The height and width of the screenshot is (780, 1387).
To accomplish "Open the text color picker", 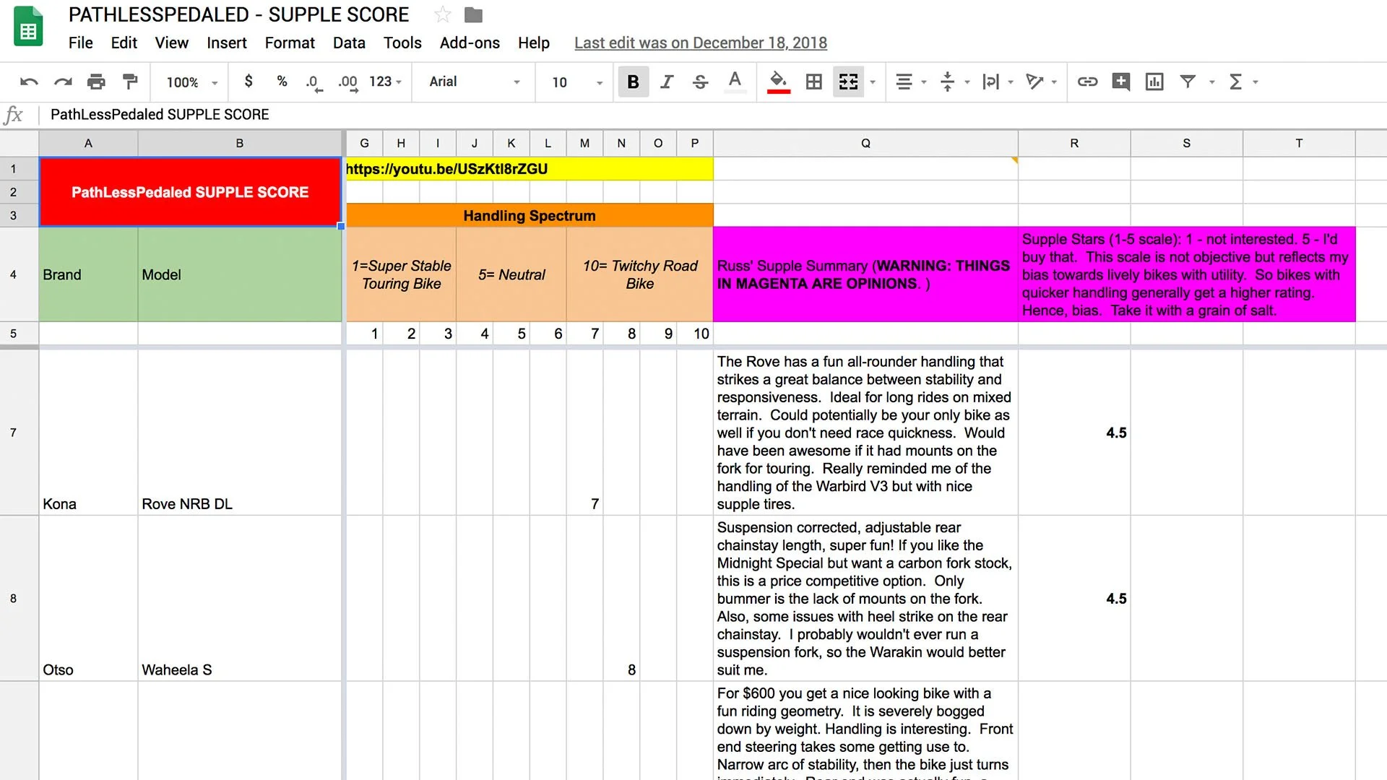I will (x=735, y=82).
